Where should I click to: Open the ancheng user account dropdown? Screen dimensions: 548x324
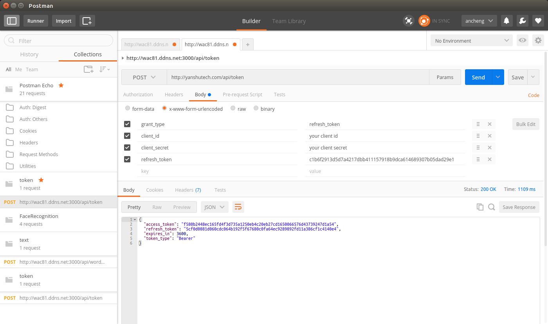[x=479, y=21]
